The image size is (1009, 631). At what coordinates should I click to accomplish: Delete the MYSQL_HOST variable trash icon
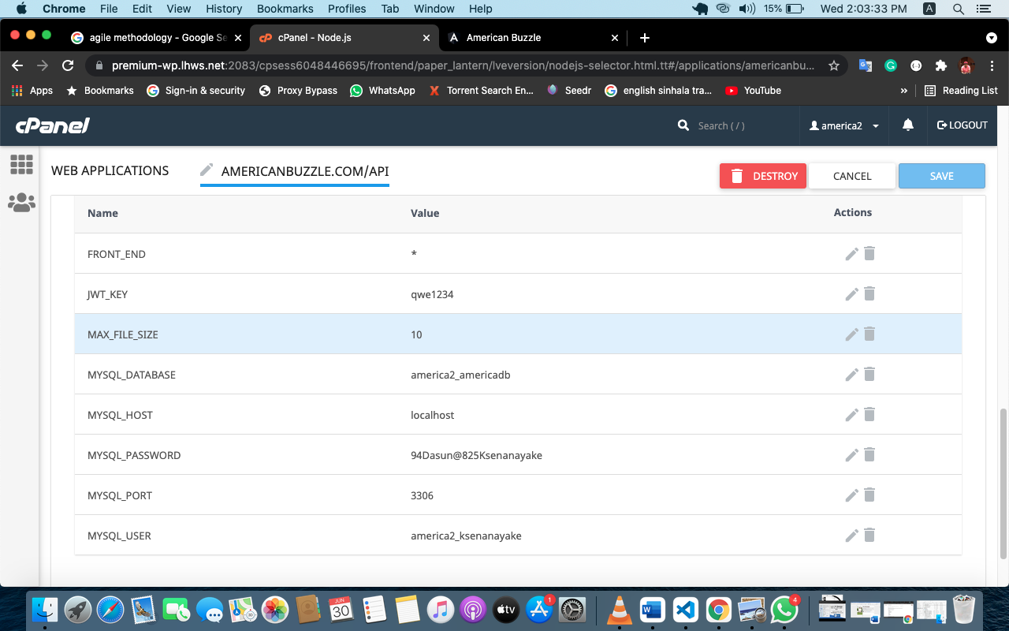tap(869, 414)
